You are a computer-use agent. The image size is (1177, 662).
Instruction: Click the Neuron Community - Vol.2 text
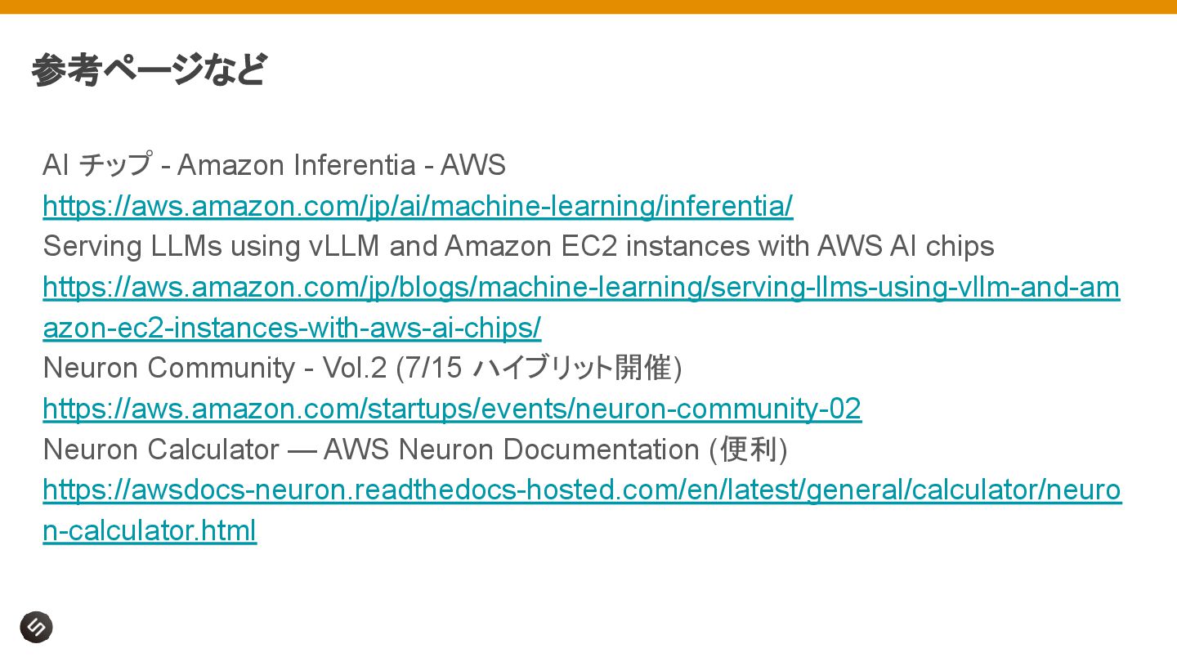coord(214,368)
